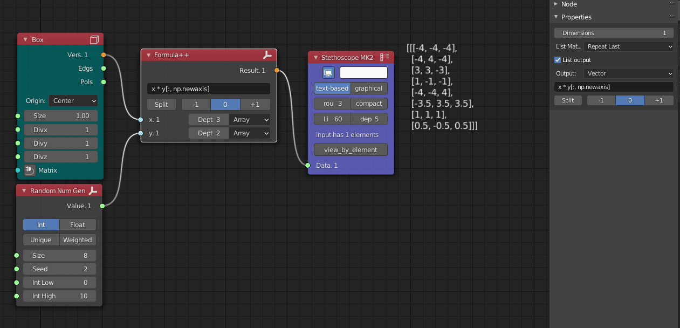Viewport: 680px width, 328px height.
Task: Collapse the Properties panel section
Action: (x=556, y=17)
